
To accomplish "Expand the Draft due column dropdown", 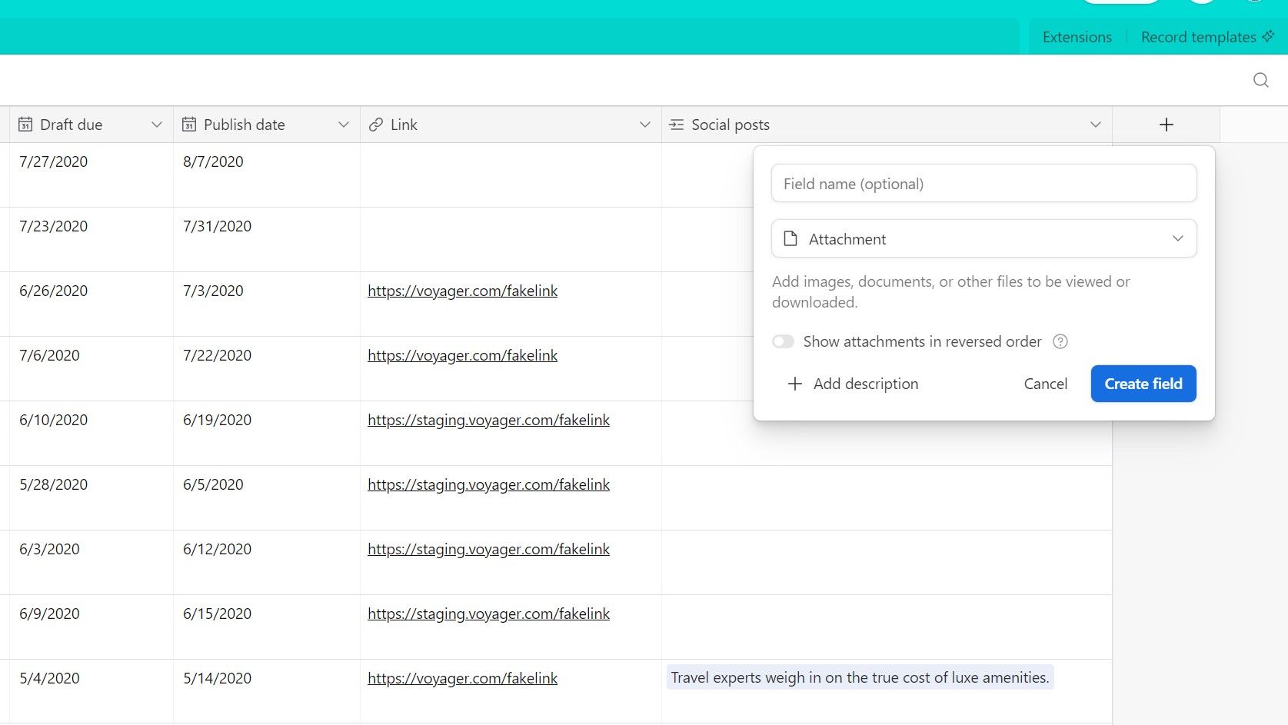I will pos(157,124).
